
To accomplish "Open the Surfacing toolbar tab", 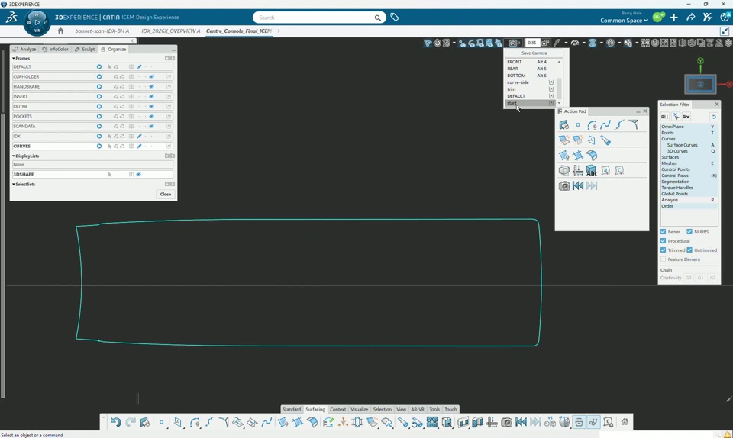I will point(315,409).
